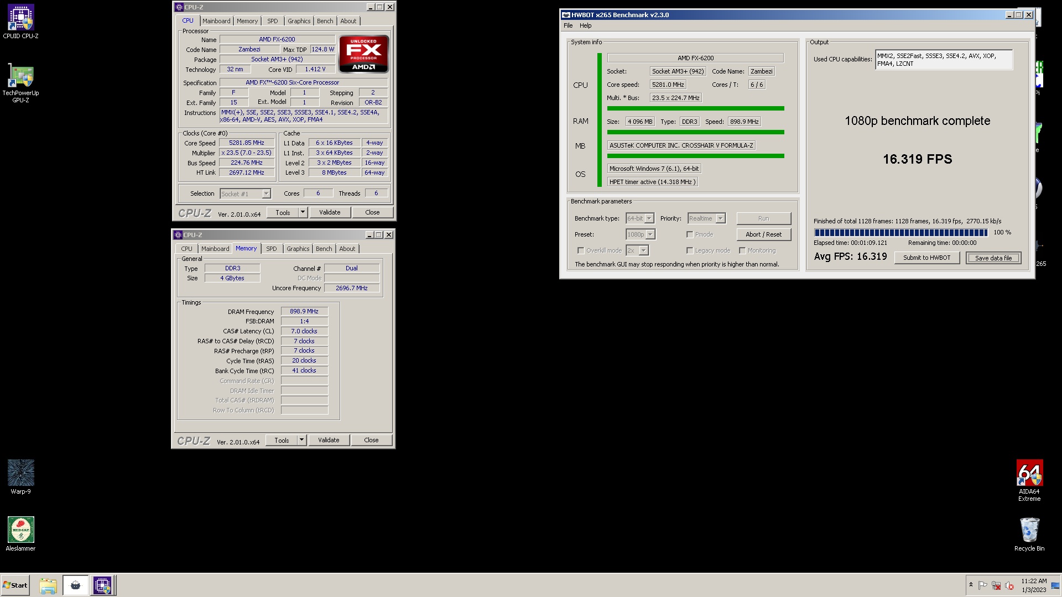Click the motherboard CROSSHAIR V FORMULA-Z field
This screenshot has width=1062, height=597.
point(681,145)
